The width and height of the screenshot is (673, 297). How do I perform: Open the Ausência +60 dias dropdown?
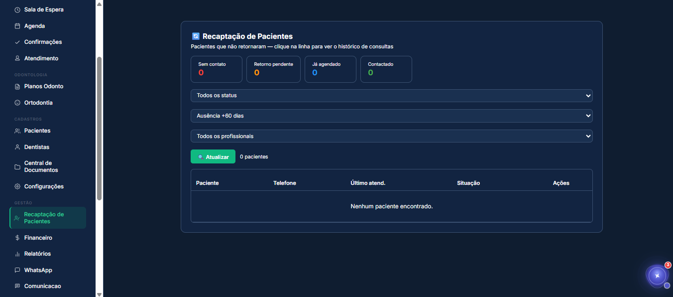(x=391, y=116)
